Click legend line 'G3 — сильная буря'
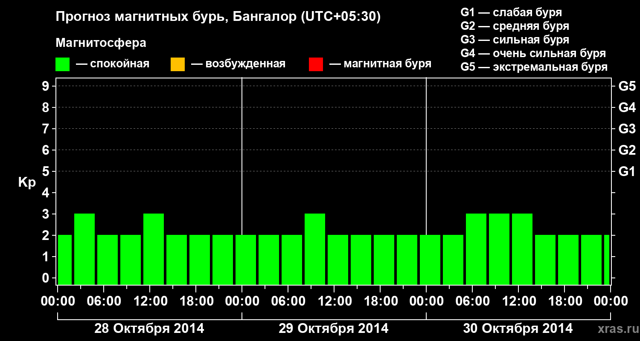This screenshot has height=341, width=640. (x=515, y=40)
